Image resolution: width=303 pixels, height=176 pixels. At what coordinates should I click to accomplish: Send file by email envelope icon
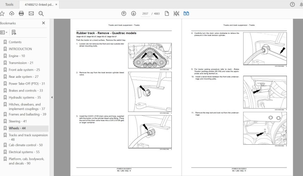[31, 13]
